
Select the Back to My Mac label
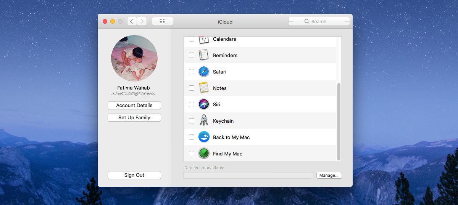tap(231, 137)
